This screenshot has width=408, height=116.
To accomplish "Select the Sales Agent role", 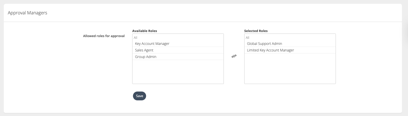I will pyautogui.click(x=144, y=50).
